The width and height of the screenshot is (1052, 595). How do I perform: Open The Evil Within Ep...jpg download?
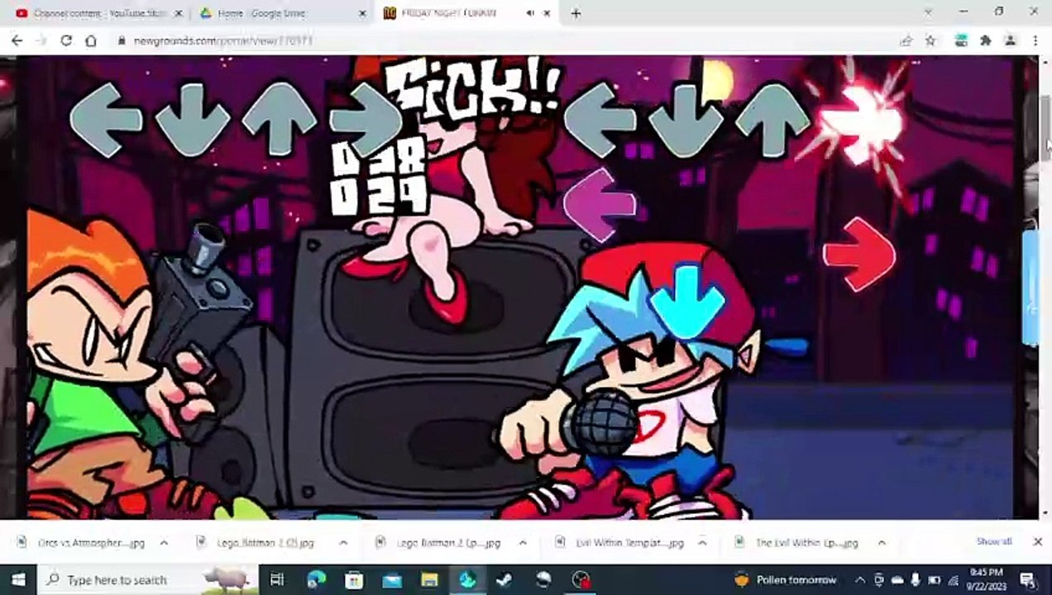click(799, 543)
